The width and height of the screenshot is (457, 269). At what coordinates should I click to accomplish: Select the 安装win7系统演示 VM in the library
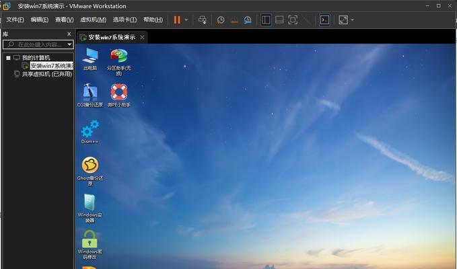point(52,66)
